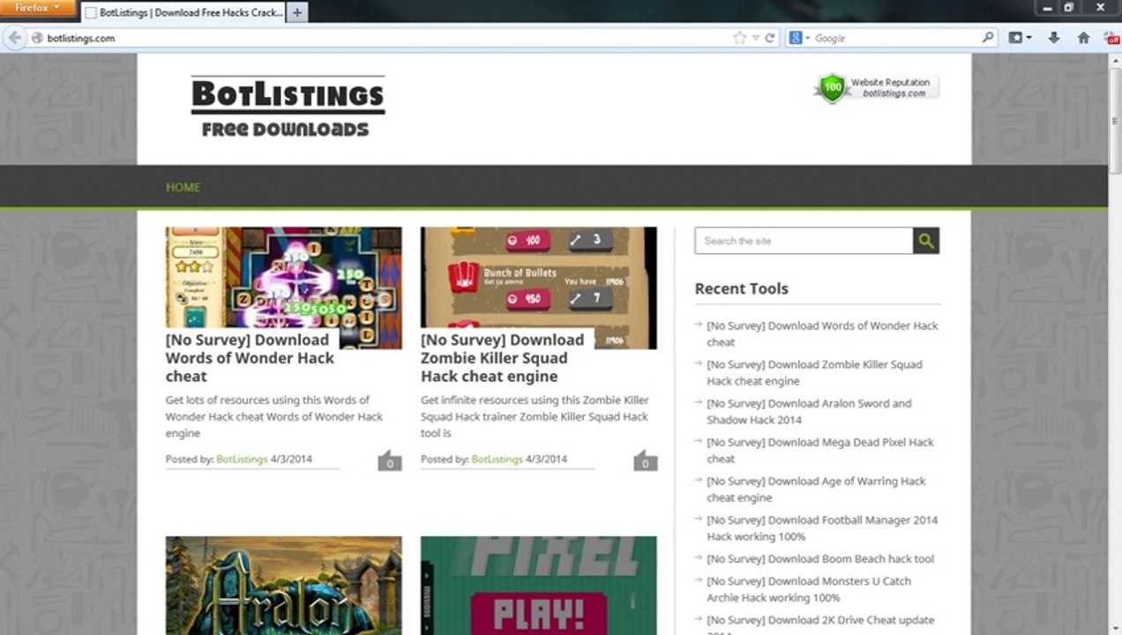Click the scrollbar up arrow
The width and height of the screenshot is (1122, 635).
[x=1115, y=59]
